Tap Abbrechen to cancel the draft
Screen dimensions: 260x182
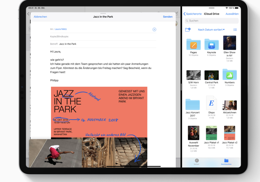coord(40,17)
